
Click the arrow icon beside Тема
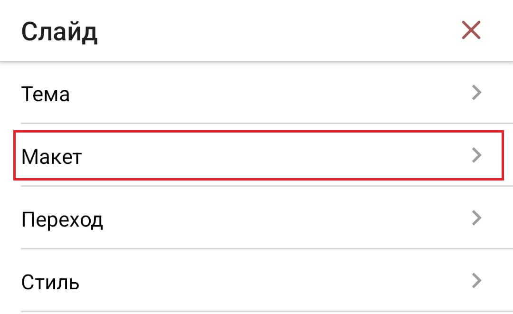tap(476, 93)
